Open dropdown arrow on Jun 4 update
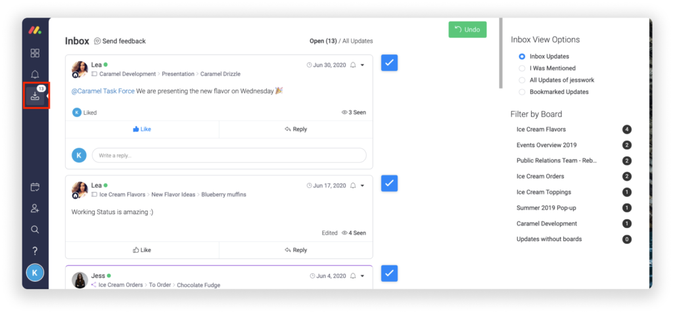The height and width of the screenshot is (314, 673). 362,277
